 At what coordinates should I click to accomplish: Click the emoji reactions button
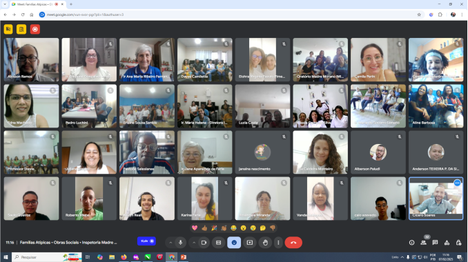pos(234,243)
